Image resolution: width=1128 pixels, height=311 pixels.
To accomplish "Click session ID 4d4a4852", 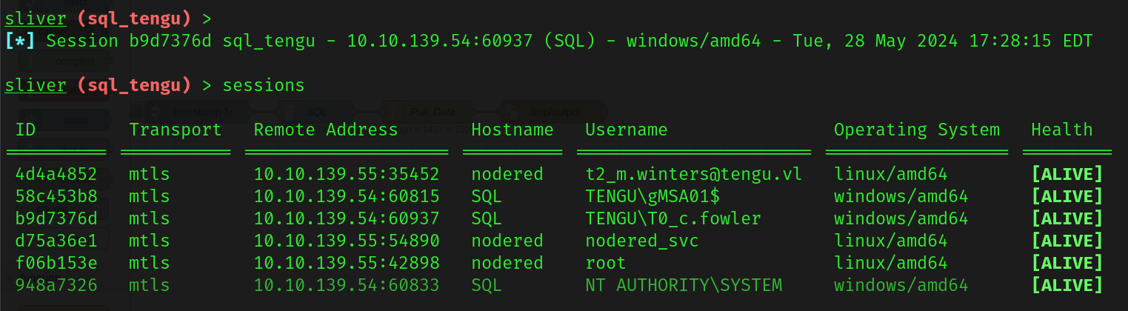I will coord(56,175).
